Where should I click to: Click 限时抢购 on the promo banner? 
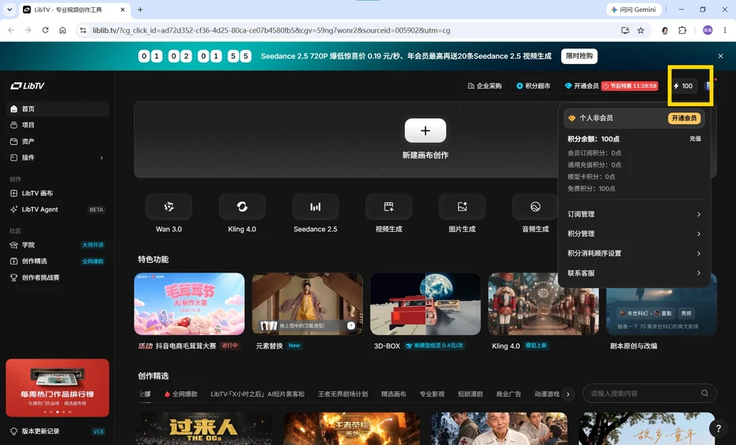coord(579,56)
